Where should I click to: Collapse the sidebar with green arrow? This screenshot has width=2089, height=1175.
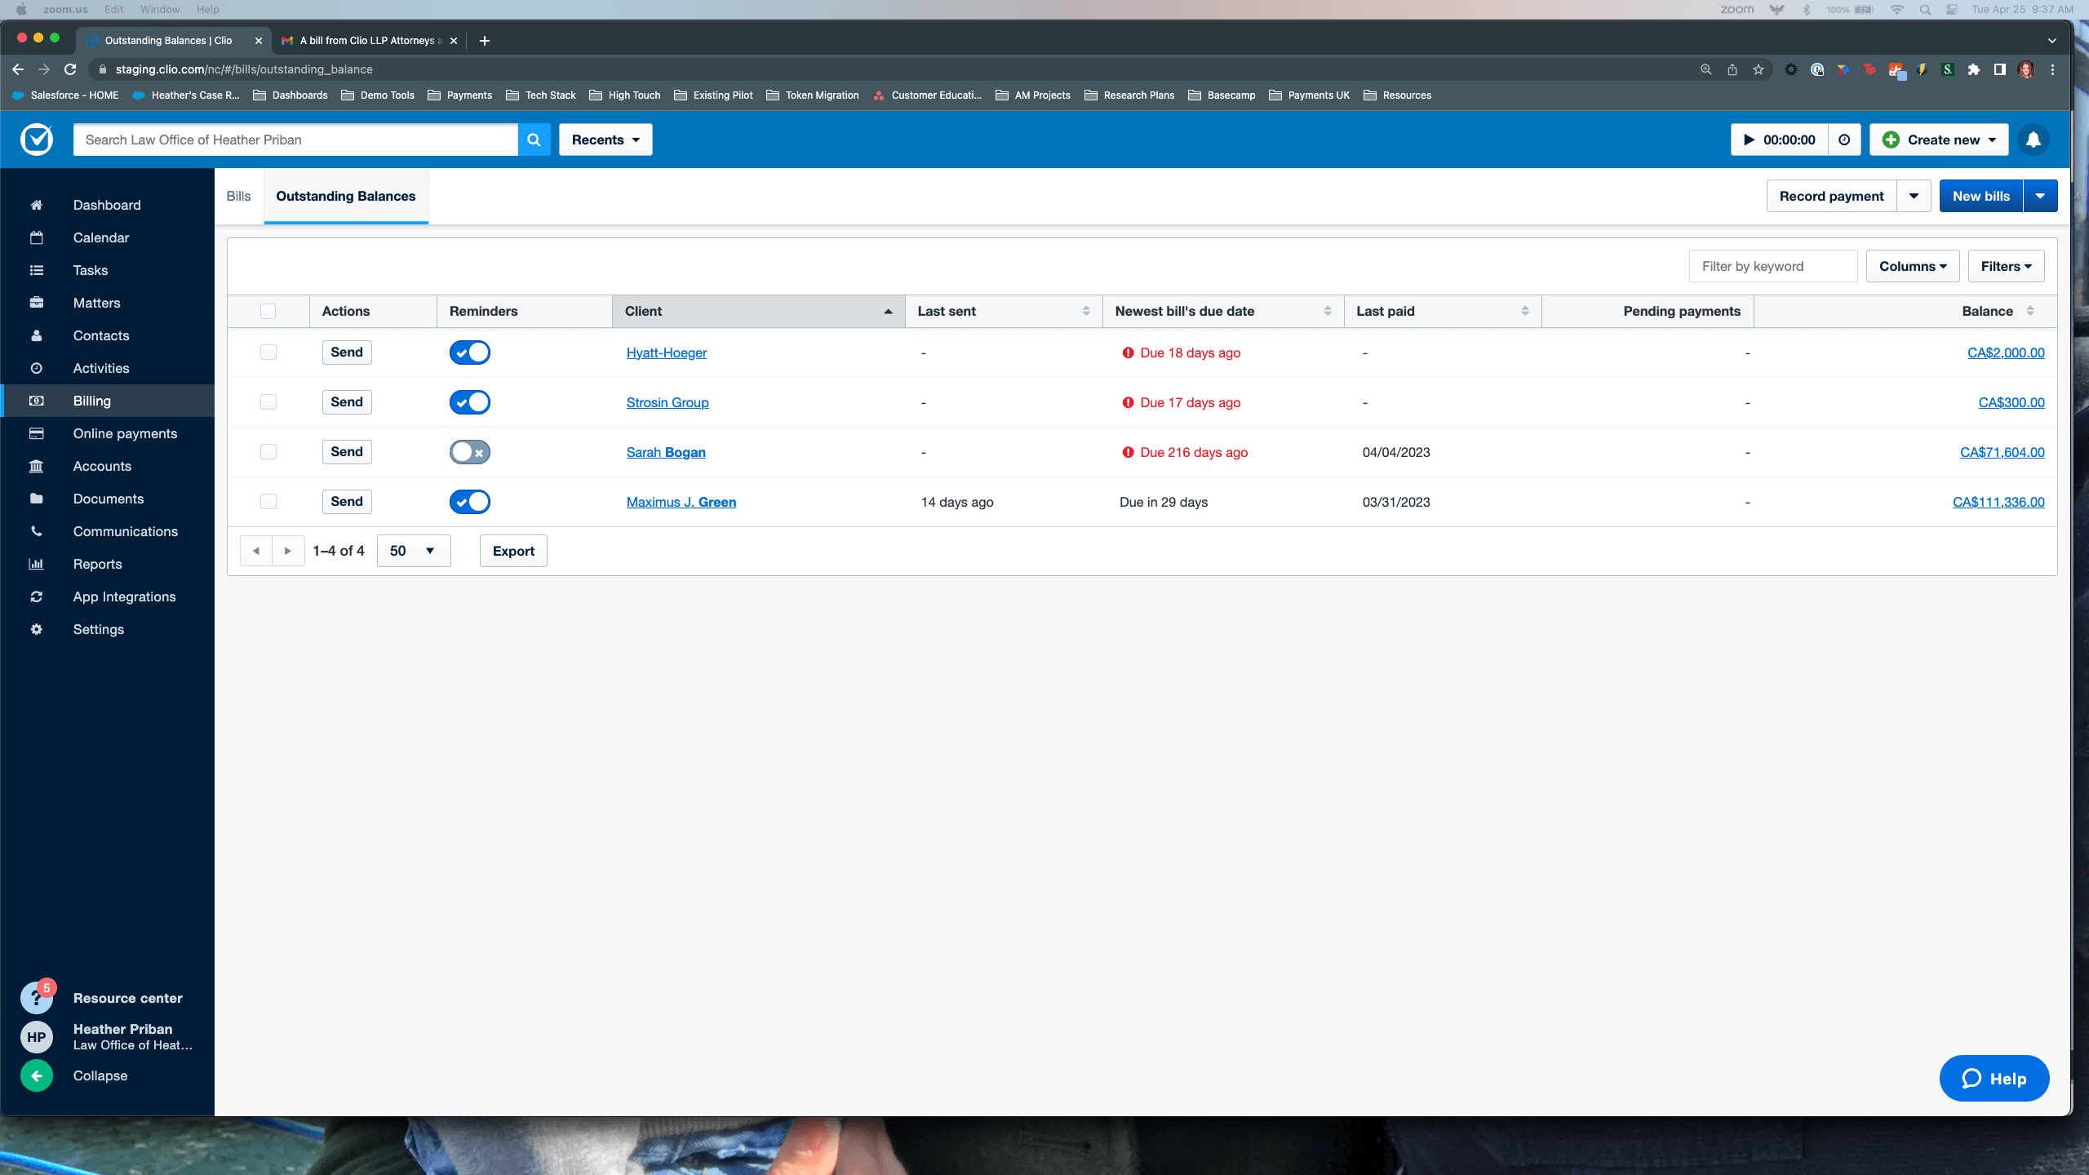coord(37,1075)
